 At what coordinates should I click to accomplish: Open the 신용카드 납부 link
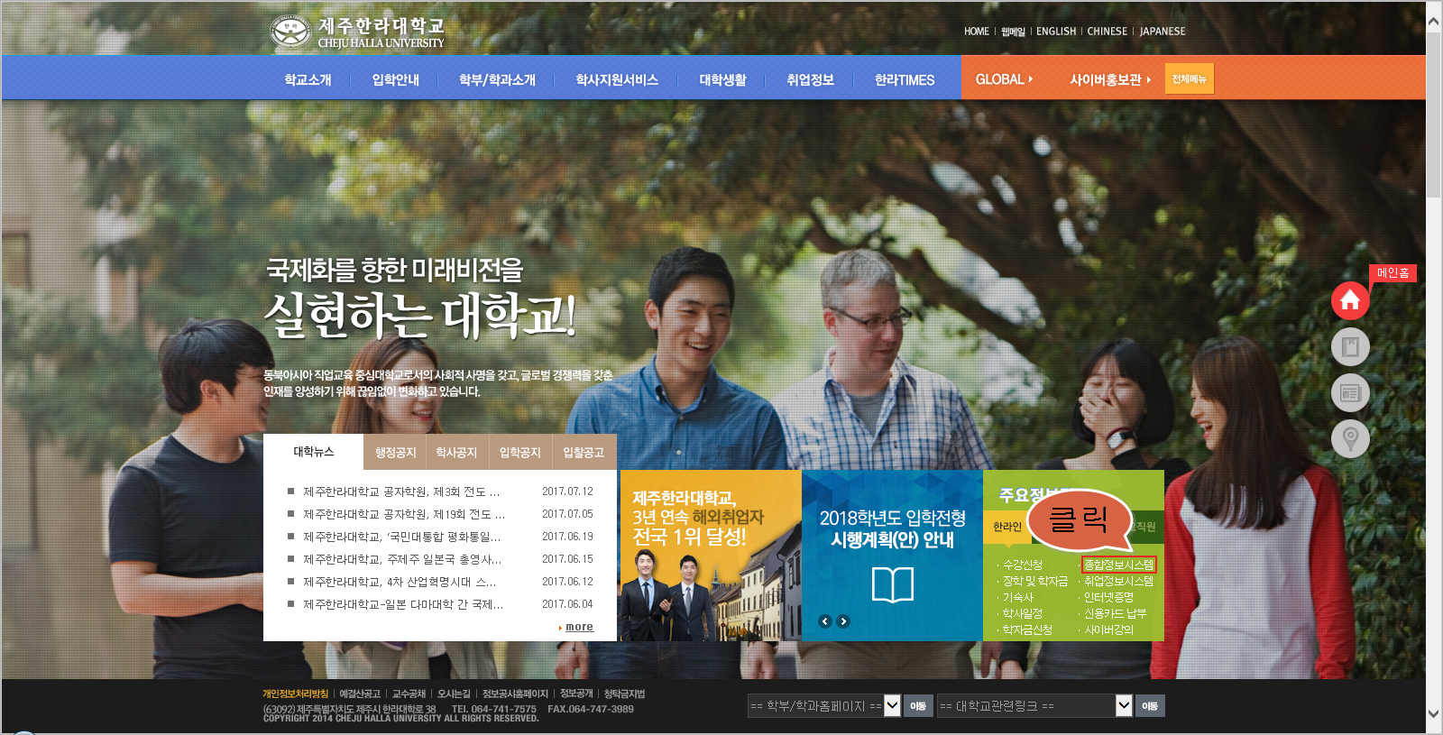[x=1115, y=613]
